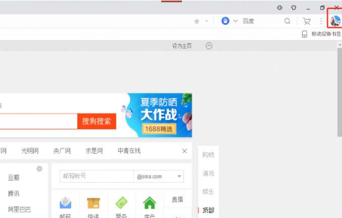Viewport: 342px width, 218px height.
Task: Click the user avatar icon
Action: point(335,21)
